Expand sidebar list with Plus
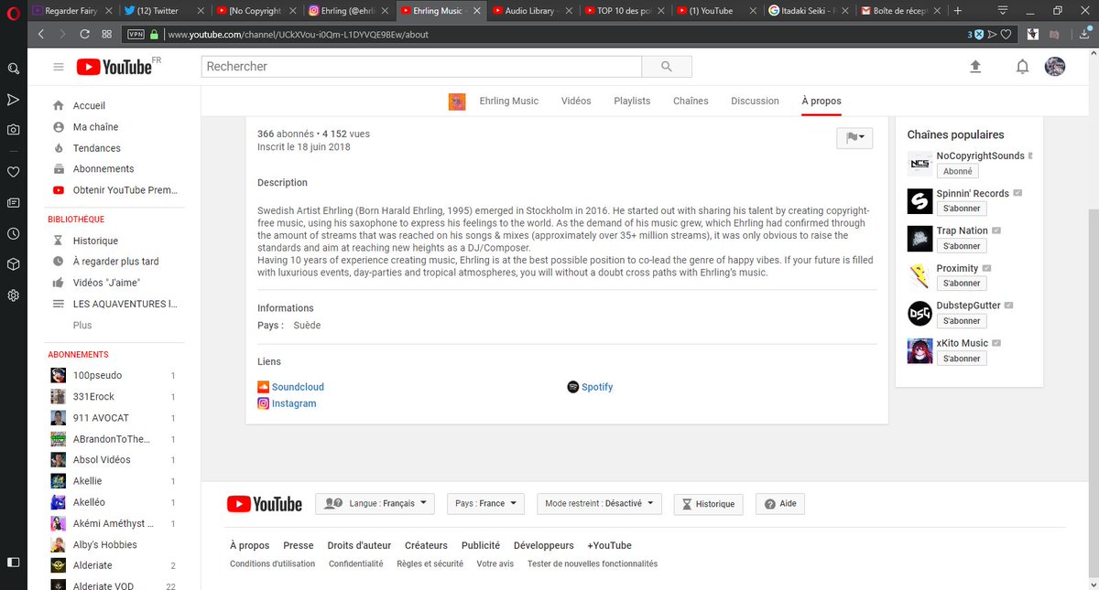This screenshot has width=1099, height=590. coord(82,326)
